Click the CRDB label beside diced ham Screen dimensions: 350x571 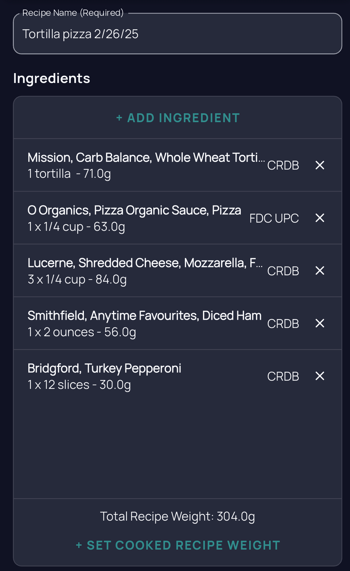pos(283,324)
